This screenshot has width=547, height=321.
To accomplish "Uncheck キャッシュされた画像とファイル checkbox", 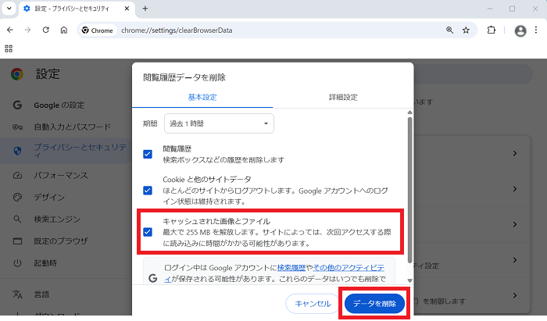I will pyautogui.click(x=147, y=232).
